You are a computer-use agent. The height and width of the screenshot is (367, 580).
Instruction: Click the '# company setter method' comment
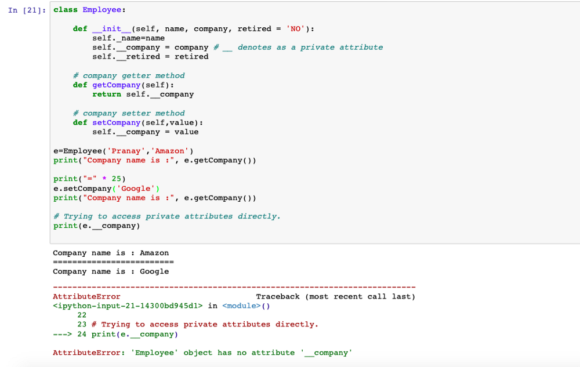[129, 114]
